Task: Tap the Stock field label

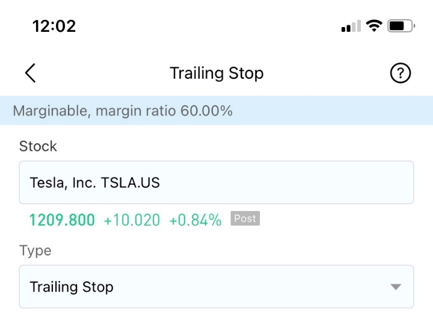Action: (x=38, y=146)
